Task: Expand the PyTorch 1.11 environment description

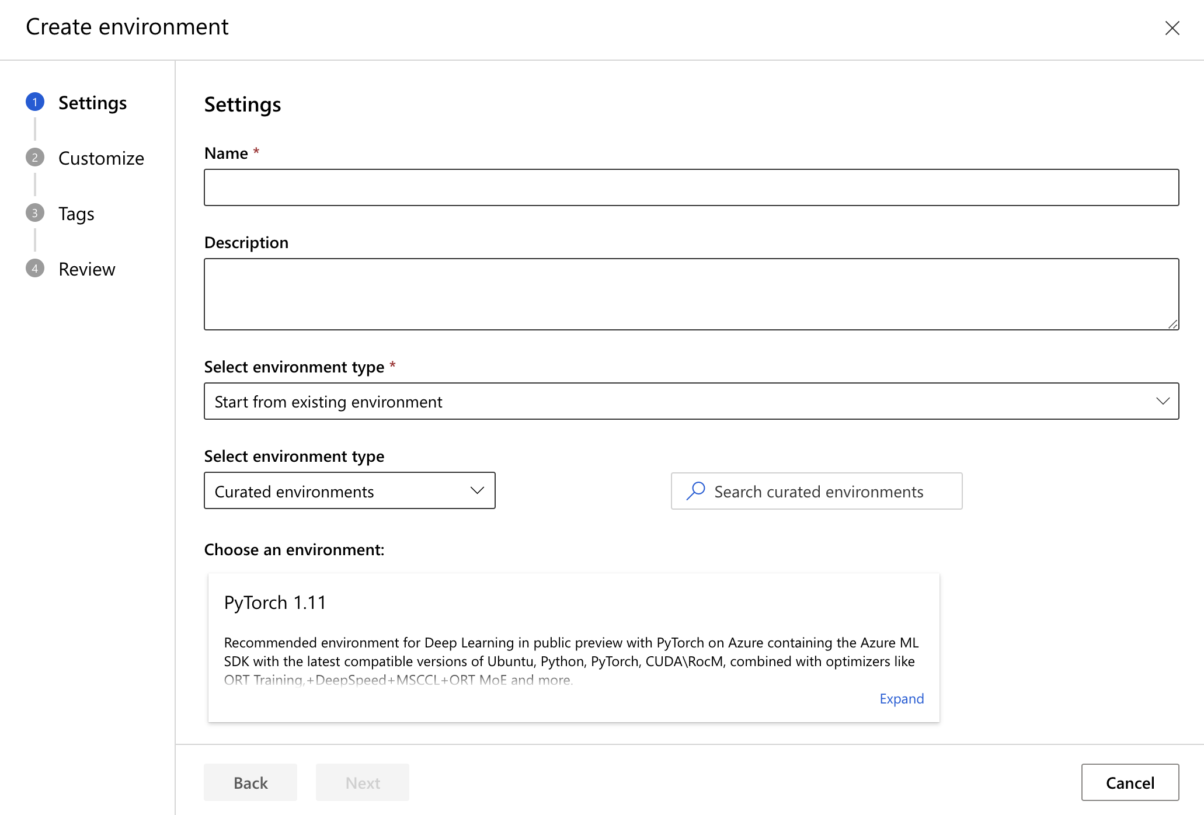Action: click(899, 699)
